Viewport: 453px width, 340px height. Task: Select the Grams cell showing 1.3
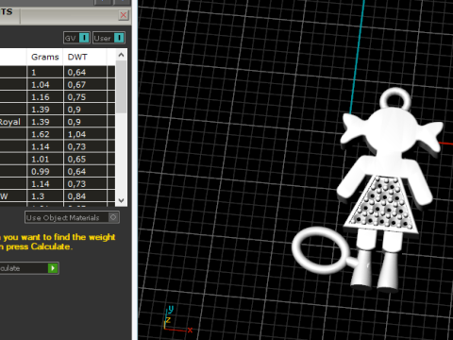click(x=45, y=196)
